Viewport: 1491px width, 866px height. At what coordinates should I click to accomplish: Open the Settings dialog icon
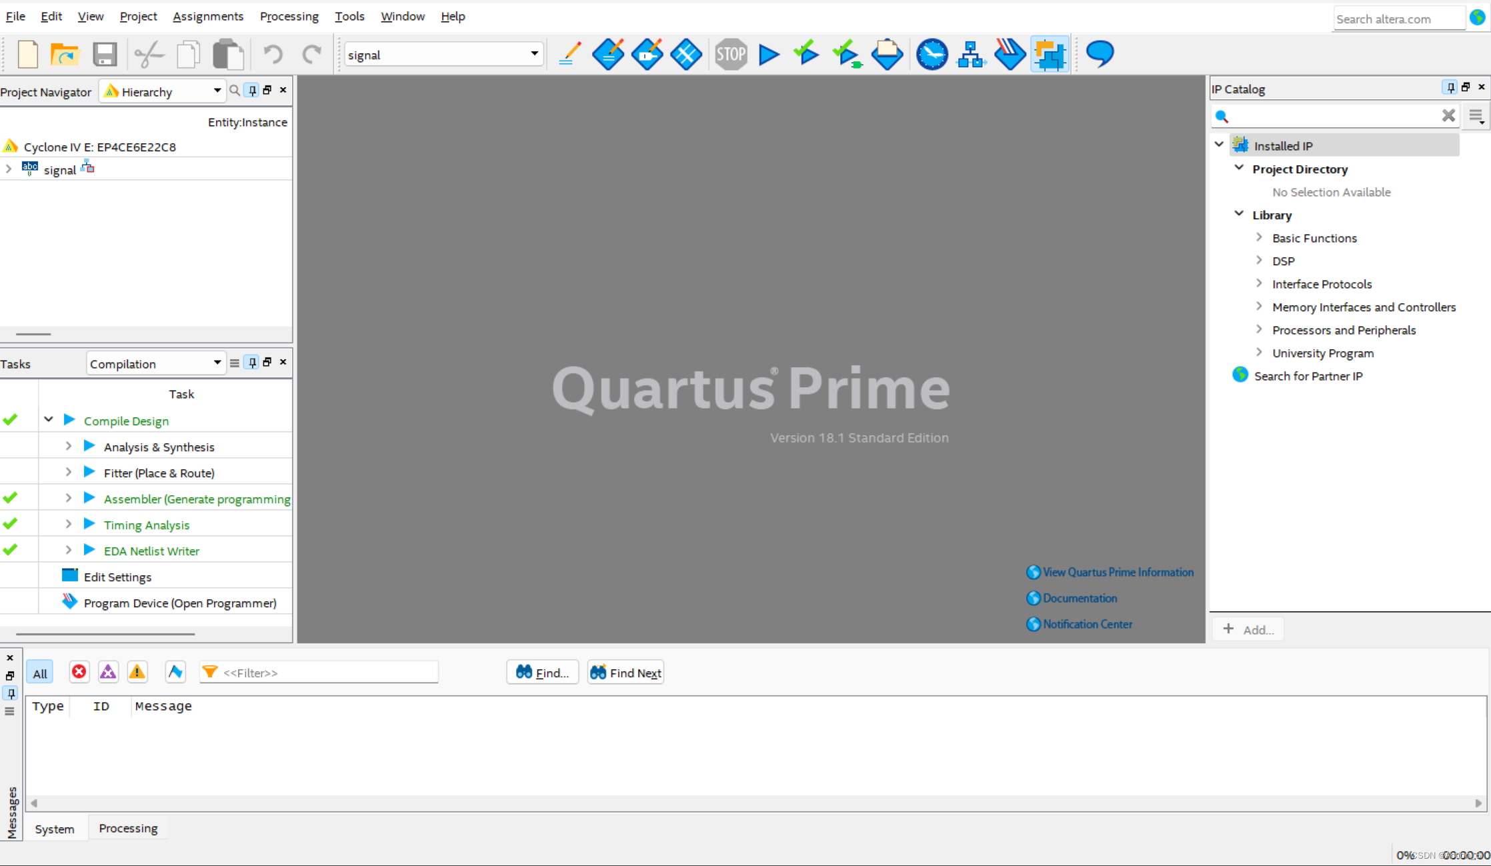point(569,55)
